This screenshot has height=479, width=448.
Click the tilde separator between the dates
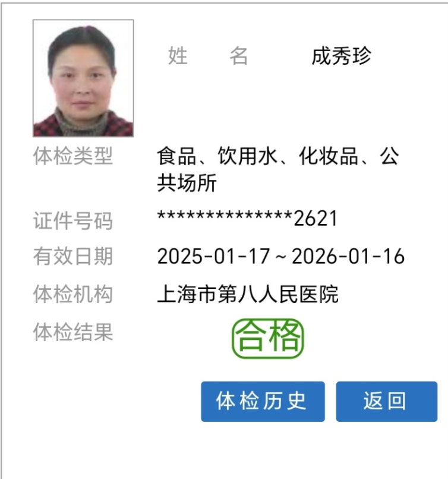pyautogui.click(x=281, y=257)
